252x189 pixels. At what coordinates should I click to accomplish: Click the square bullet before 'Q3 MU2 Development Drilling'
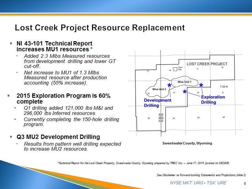click(x=11, y=136)
